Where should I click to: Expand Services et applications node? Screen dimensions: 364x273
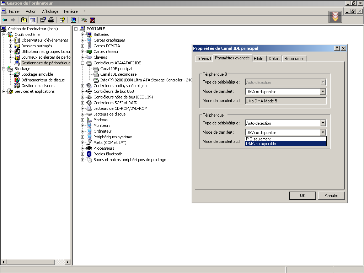(x=4, y=91)
